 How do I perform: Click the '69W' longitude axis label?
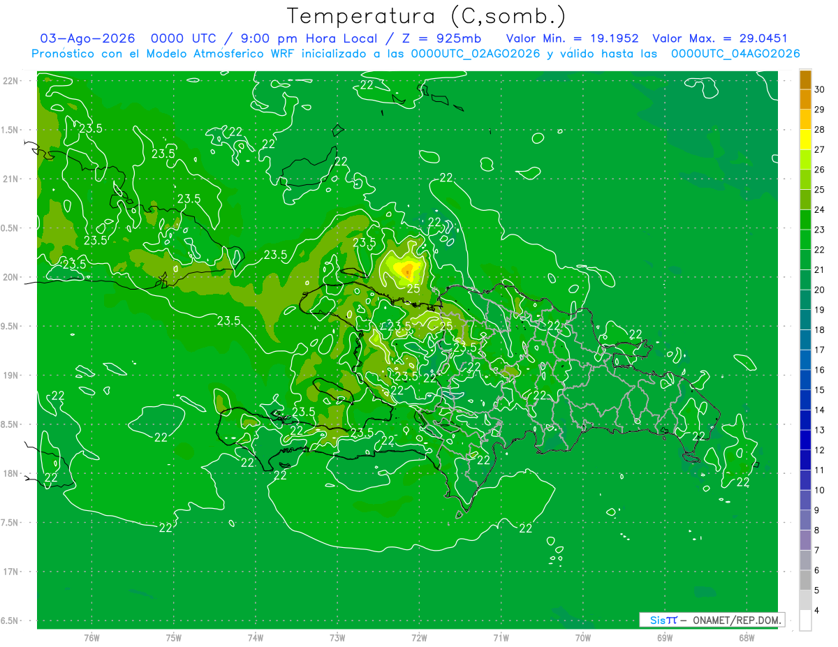pyautogui.click(x=665, y=637)
